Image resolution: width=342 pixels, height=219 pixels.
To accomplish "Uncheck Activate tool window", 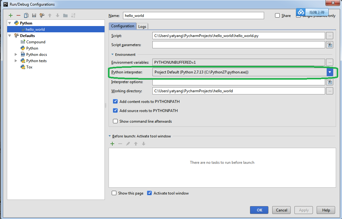I will tap(149, 193).
